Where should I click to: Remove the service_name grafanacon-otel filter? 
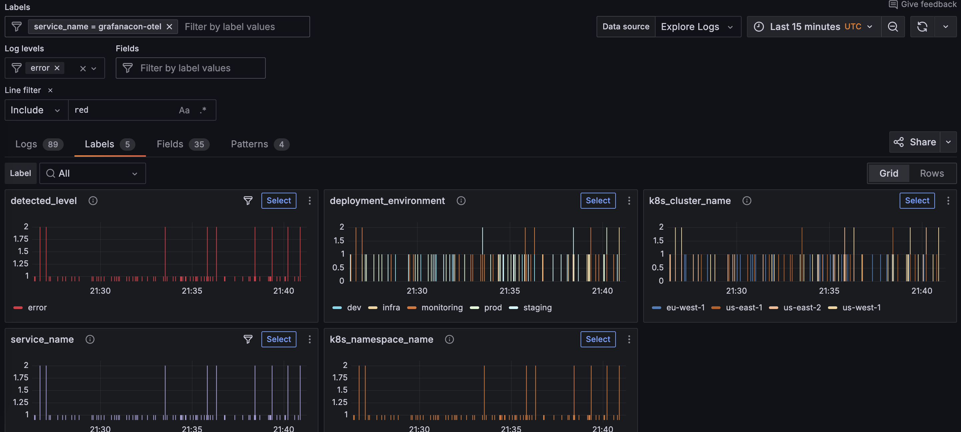click(169, 26)
